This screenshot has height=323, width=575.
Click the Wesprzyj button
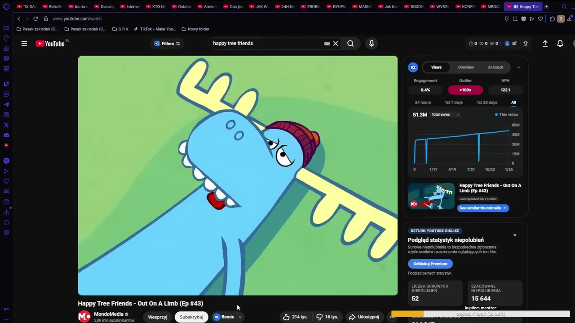click(158, 317)
